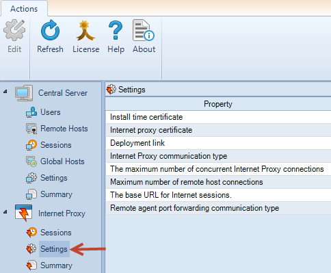Viewport: 331px width, 273px height.
Task: Select Internet Proxy communication type row
Action: coord(218,156)
